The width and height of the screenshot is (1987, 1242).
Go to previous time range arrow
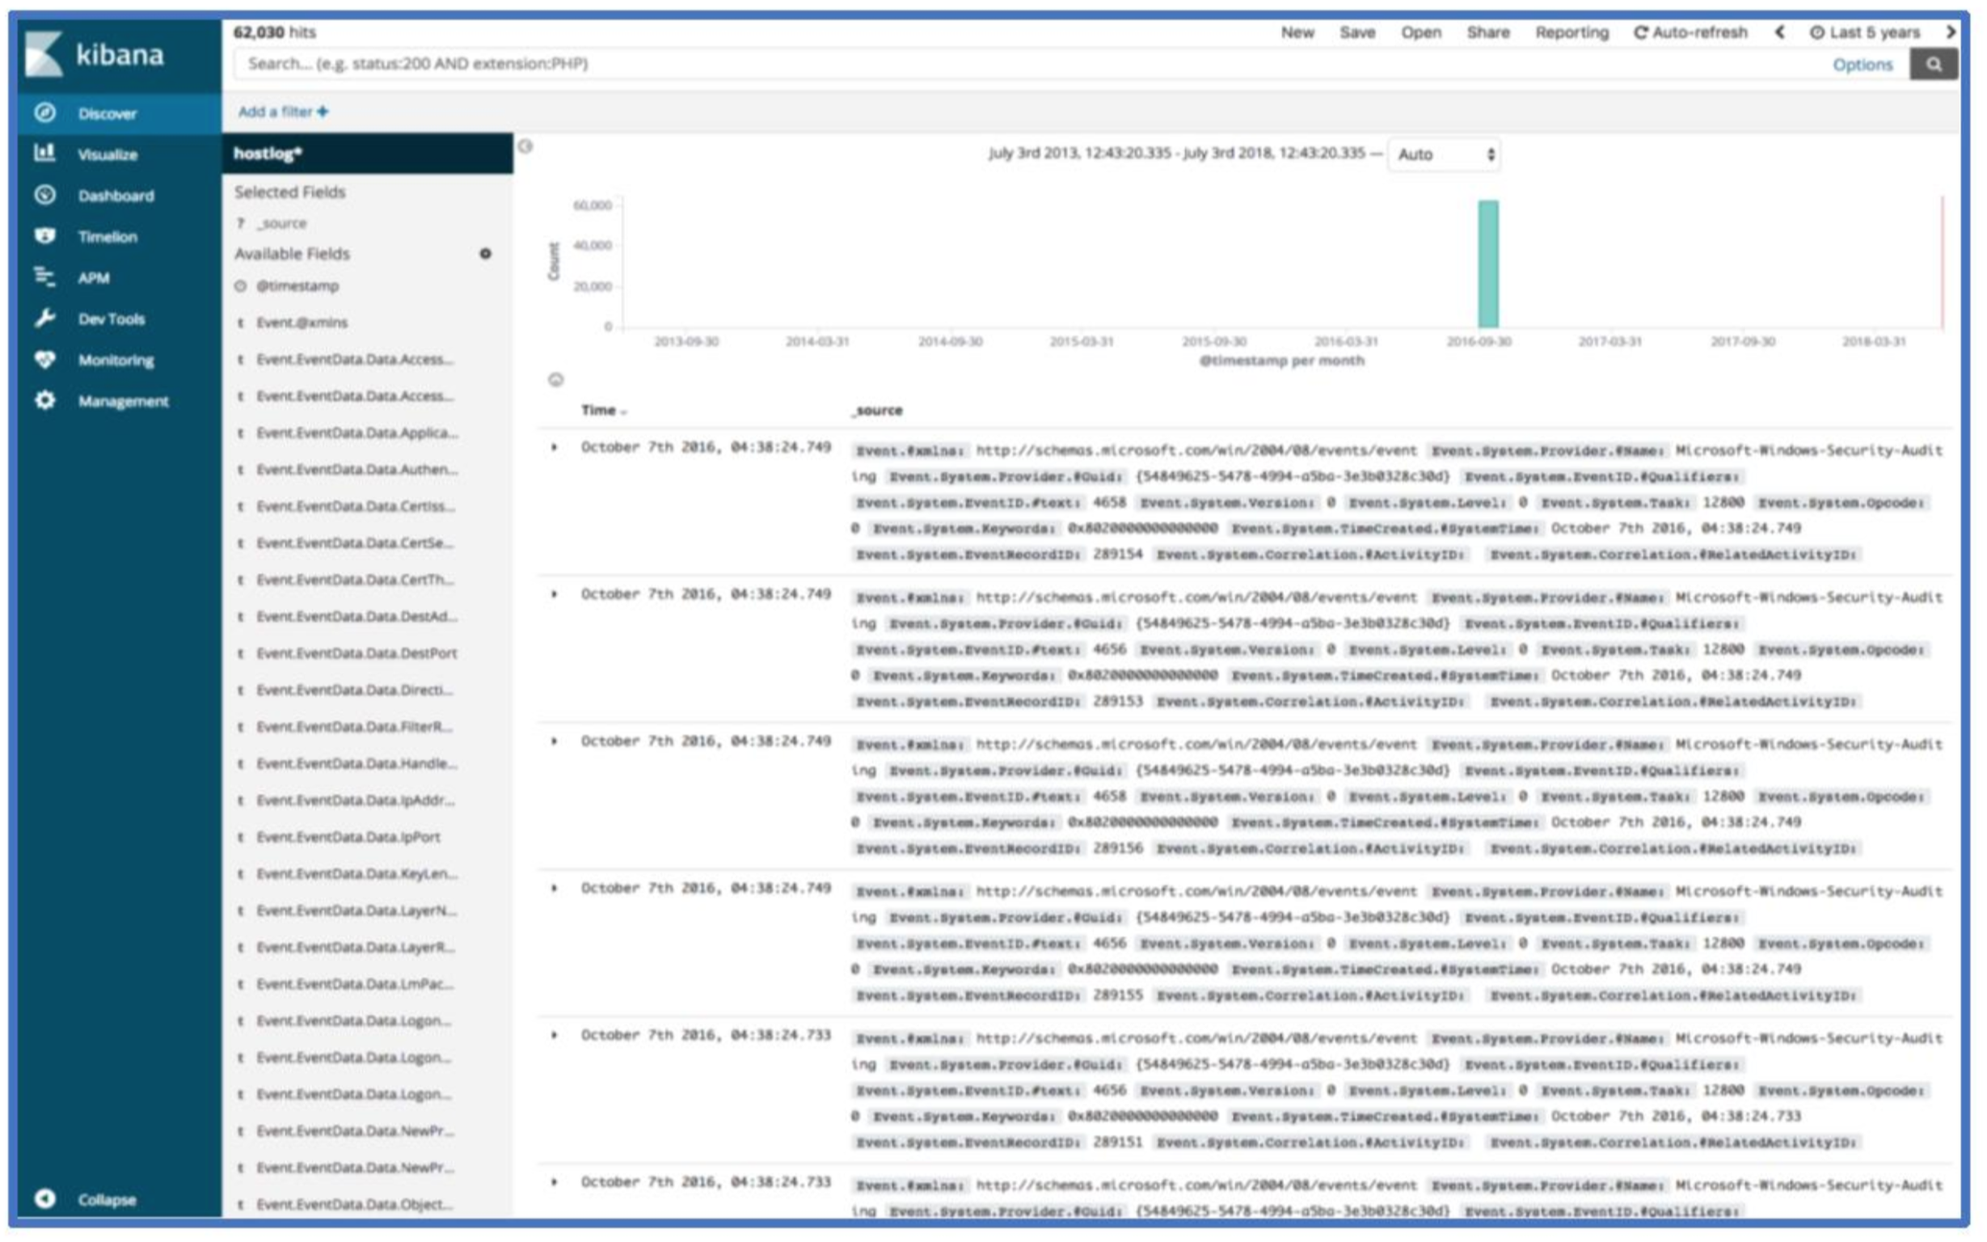[1778, 32]
